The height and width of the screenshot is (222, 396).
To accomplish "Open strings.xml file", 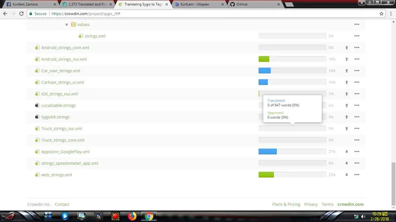I will pos(95,36).
